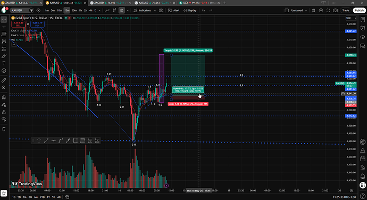Viewport: 367px width, 200px height.
Task: Expand the chart type dropdown arrow
Action: tap(128, 10)
